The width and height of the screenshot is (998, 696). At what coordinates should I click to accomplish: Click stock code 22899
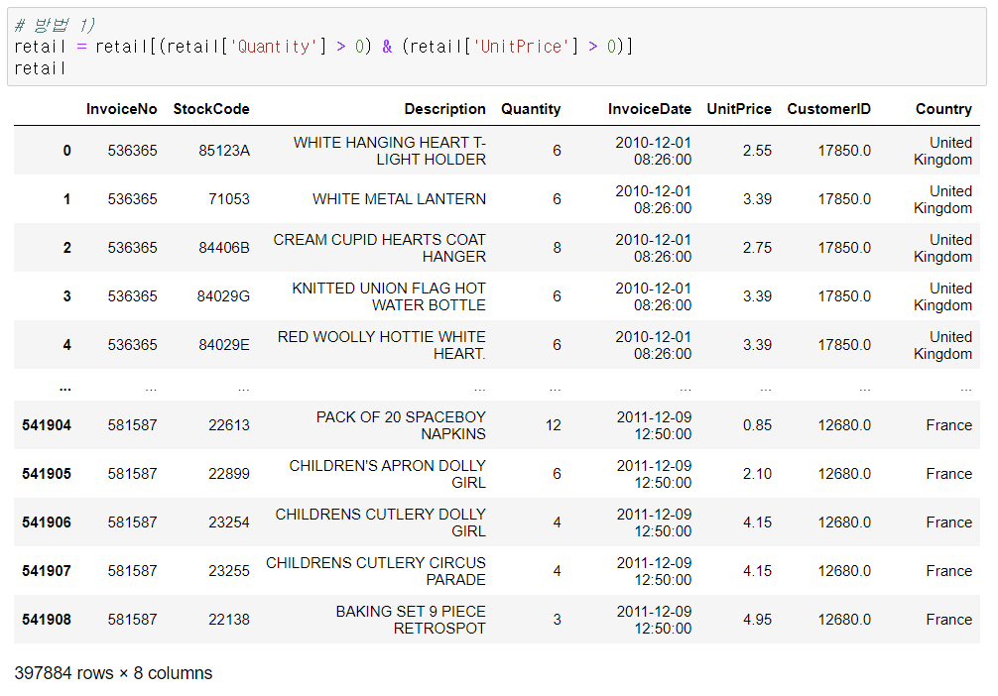click(229, 474)
